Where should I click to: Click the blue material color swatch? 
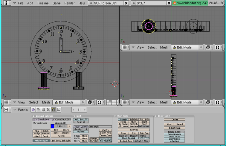[52, 126]
